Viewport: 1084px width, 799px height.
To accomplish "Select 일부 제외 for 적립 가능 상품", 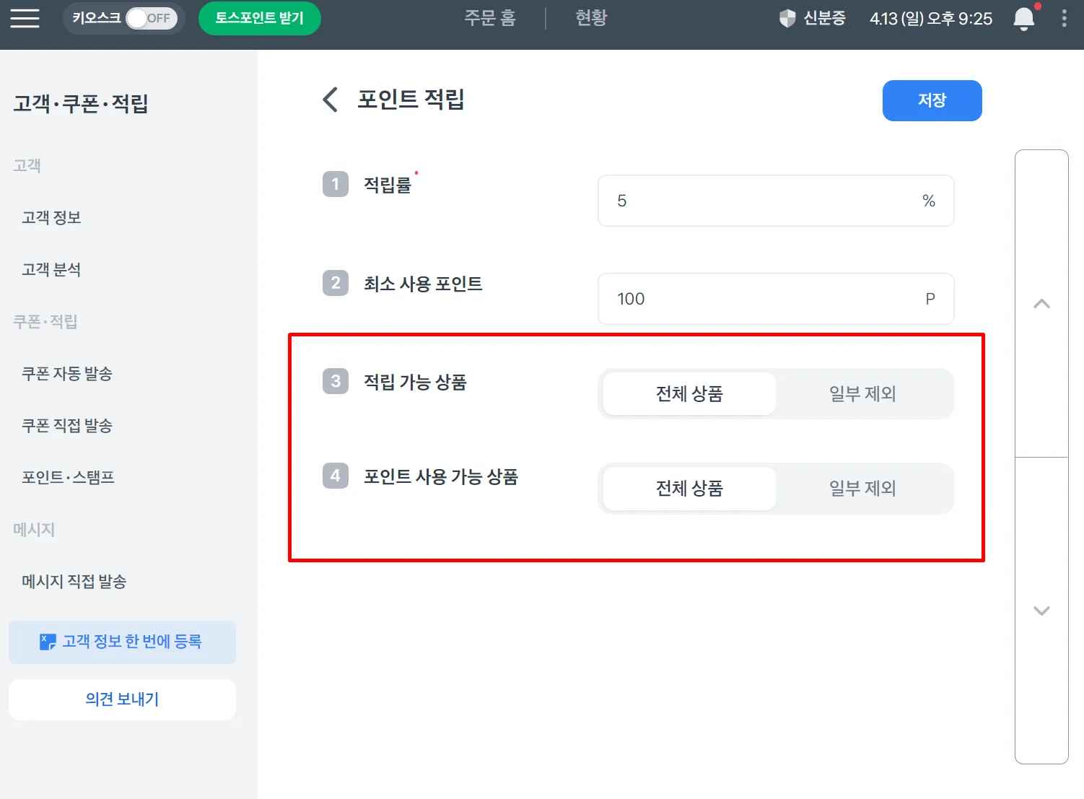I will 862,394.
